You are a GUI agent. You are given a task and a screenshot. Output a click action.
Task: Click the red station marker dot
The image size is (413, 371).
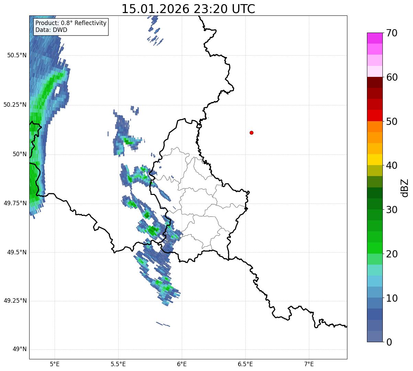point(252,132)
